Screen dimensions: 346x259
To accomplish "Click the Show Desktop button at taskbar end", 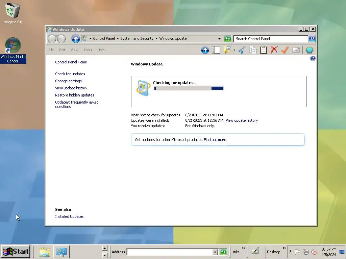I will point(342,252).
